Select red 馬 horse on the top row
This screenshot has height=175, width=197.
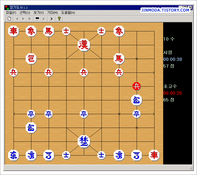[49, 31]
